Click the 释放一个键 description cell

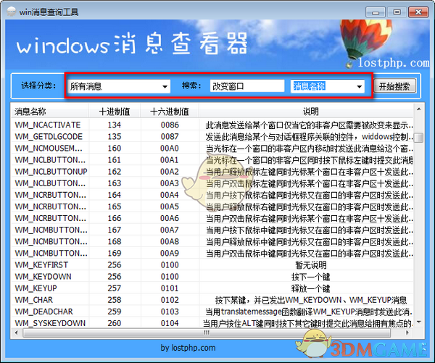311,288
